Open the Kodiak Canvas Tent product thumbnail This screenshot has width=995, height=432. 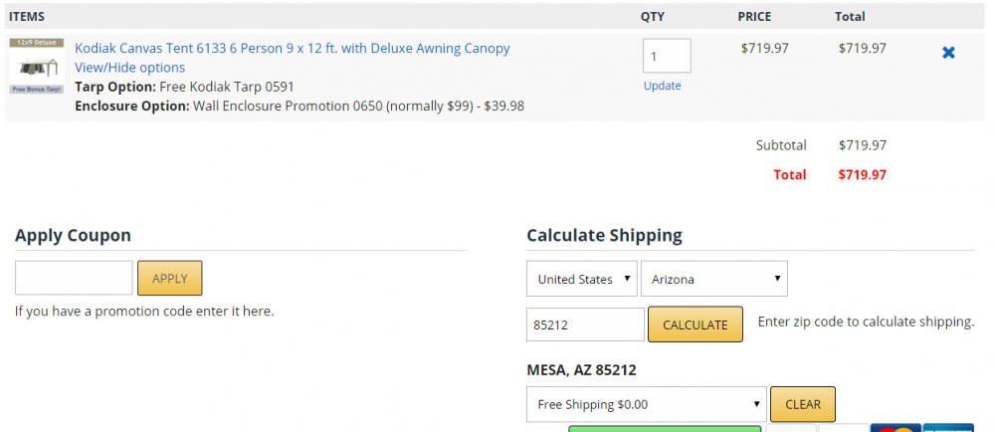point(37,66)
